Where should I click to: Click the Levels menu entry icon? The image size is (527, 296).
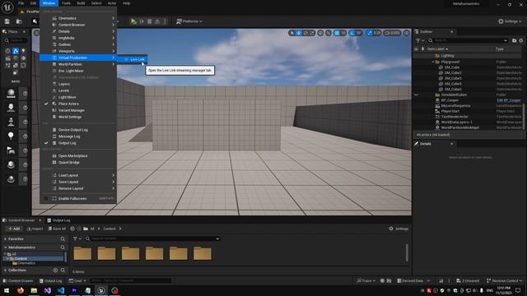54,90
